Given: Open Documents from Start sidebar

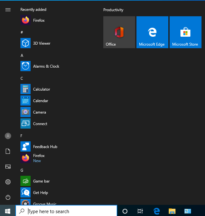Looking at the screenshot, I should click(8, 151).
